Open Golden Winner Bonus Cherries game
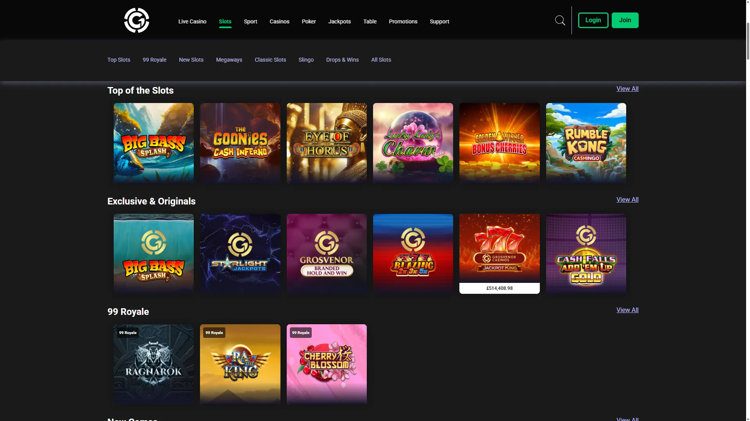The image size is (750, 421). [500, 143]
